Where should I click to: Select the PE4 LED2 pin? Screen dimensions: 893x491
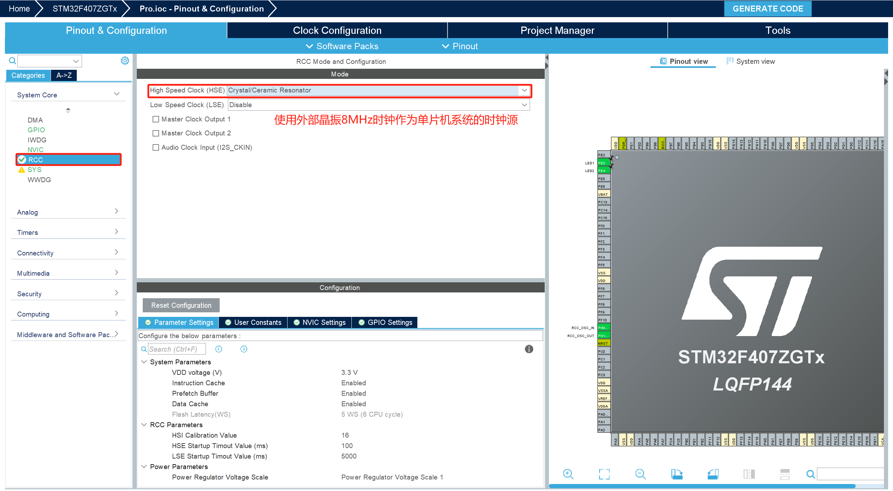(604, 171)
